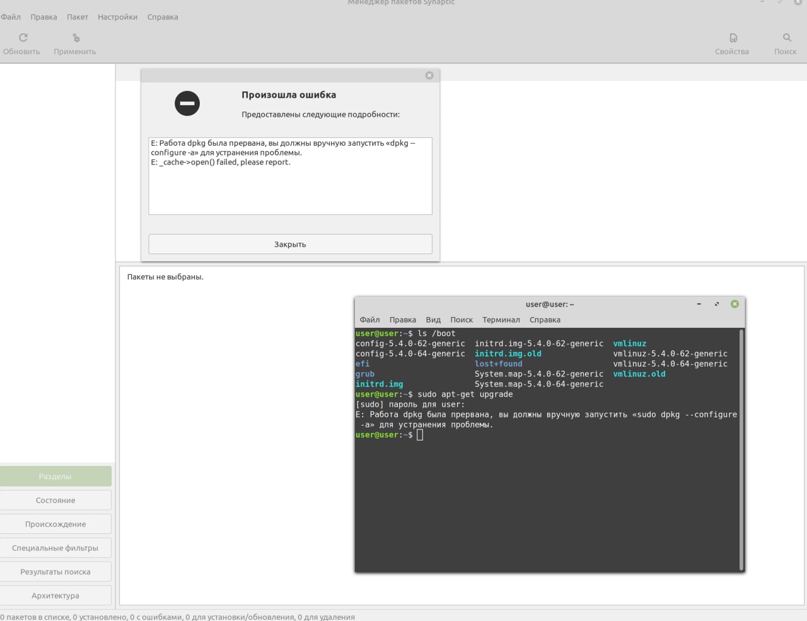Select the Разделы sidebar filter button
The image size is (807, 621).
(55, 476)
